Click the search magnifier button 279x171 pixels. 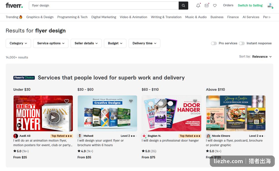(183, 6)
